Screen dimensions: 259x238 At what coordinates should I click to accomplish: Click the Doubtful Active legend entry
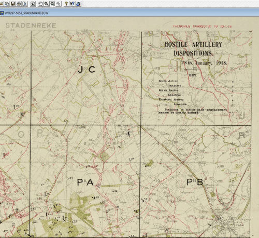171,99
